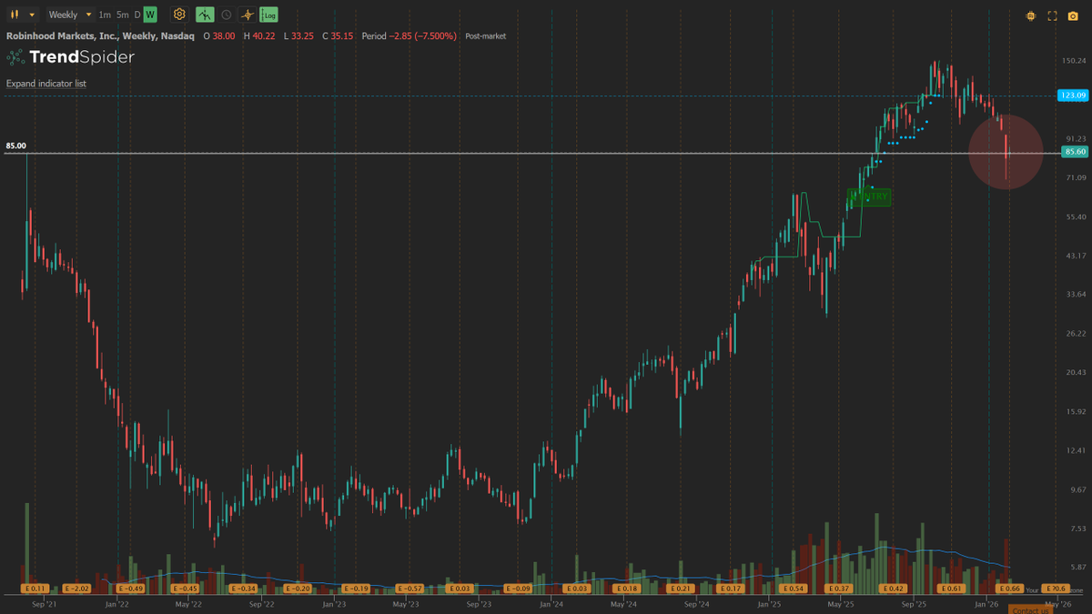Expand the indicator list
This screenshot has height=614, width=1092.
[46, 83]
